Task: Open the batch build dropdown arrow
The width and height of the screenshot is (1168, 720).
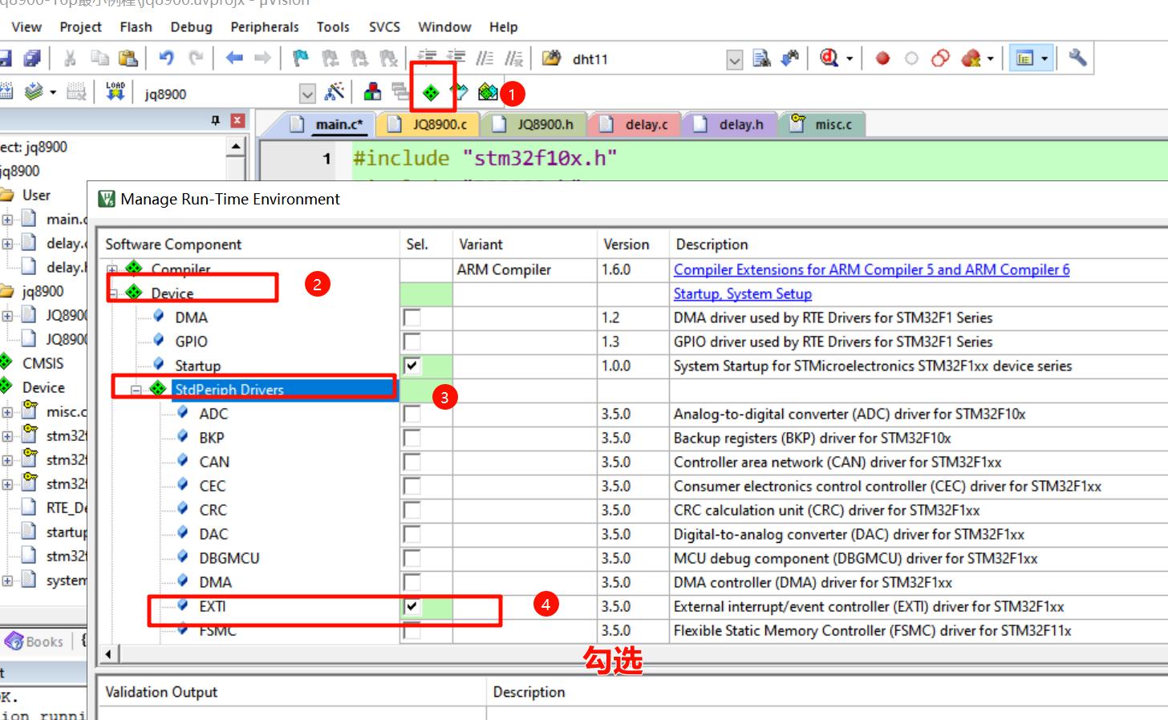Action: 53,92
